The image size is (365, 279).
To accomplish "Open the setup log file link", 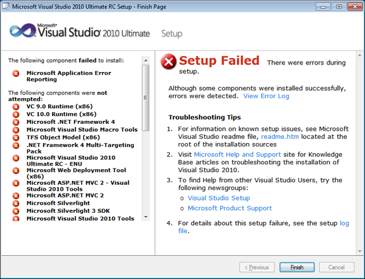I will 344,223.
